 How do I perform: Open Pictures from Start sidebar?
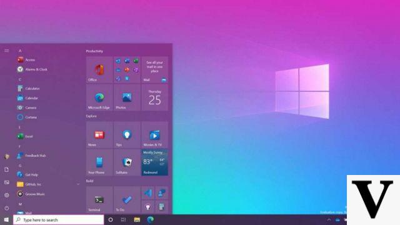tap(7, 182)
